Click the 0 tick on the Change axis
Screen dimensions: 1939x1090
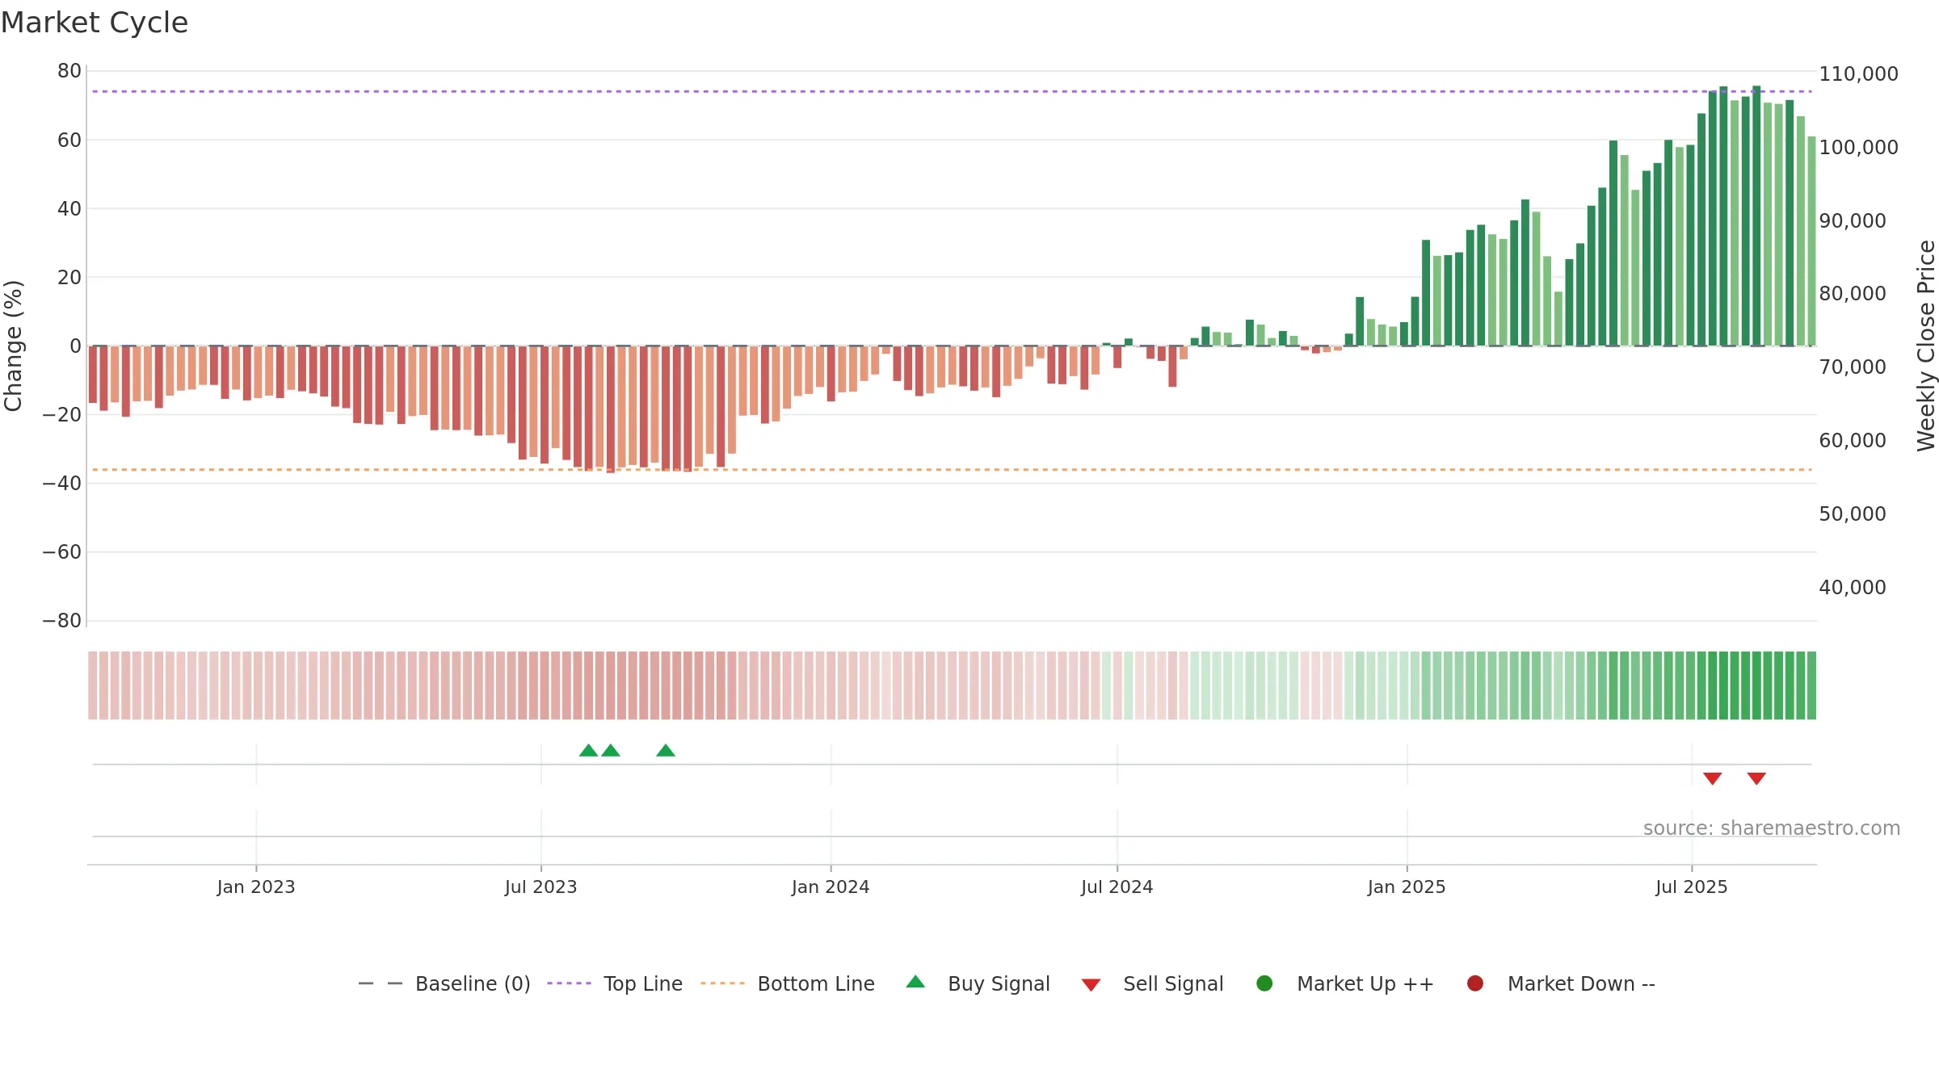pos(75,346)
